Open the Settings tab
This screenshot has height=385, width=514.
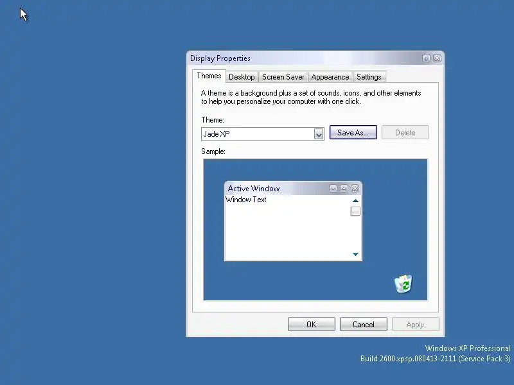(369, 77)
